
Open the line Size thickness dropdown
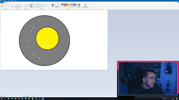coord(53,6)
